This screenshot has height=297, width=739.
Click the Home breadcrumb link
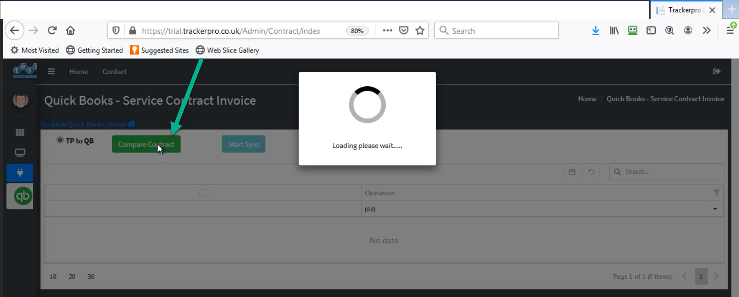tap(587, 99)
